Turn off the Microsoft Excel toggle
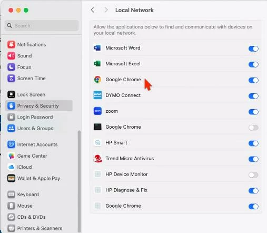 (253, 64)
